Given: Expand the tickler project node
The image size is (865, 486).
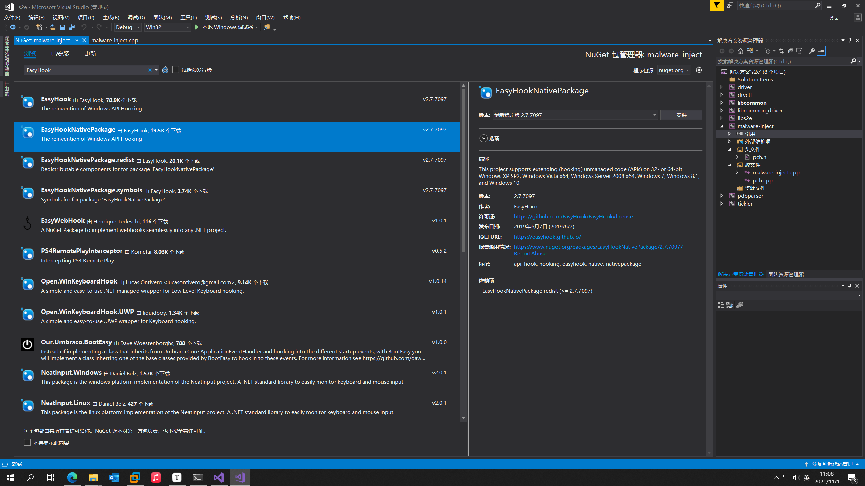Looking at the screenshot, I should [722, 204].
